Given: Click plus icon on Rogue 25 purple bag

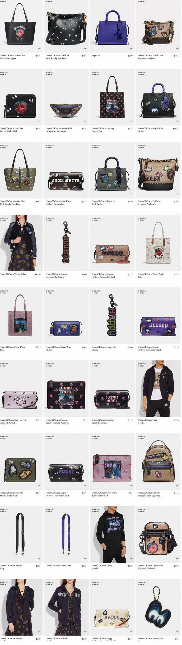Looking at the screenshot, I should [x=131, y=48].
